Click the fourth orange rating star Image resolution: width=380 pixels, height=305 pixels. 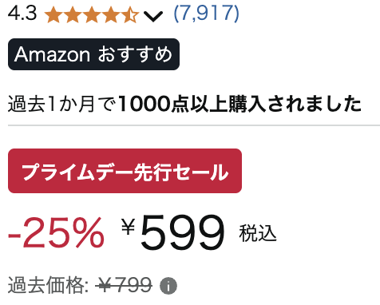[x=111, y=14]
